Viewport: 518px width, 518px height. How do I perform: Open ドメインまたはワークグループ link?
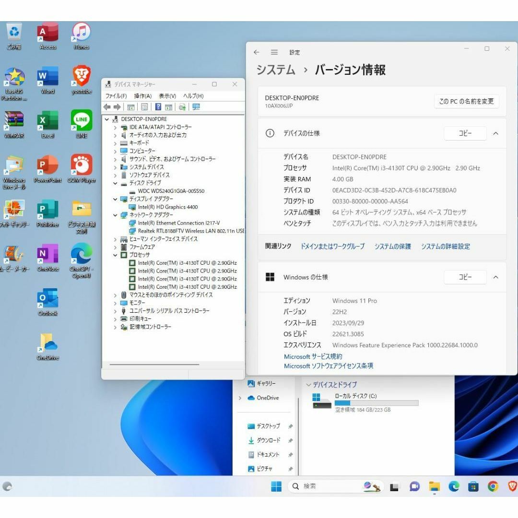(332, 247)
